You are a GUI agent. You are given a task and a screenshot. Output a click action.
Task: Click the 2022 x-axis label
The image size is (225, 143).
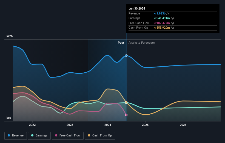pos(32,125)
